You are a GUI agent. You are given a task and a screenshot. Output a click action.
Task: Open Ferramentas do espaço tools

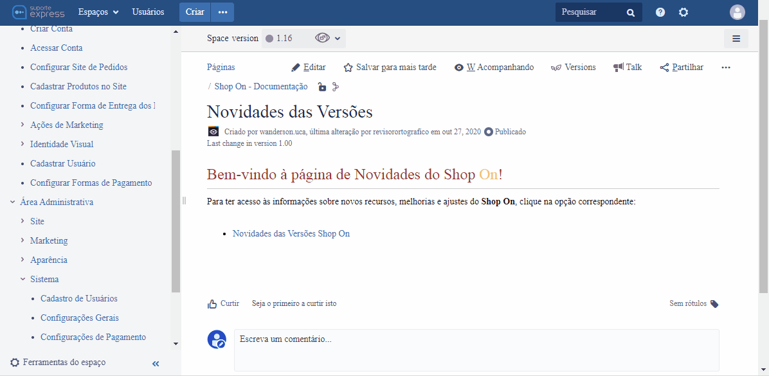point(58,363)
